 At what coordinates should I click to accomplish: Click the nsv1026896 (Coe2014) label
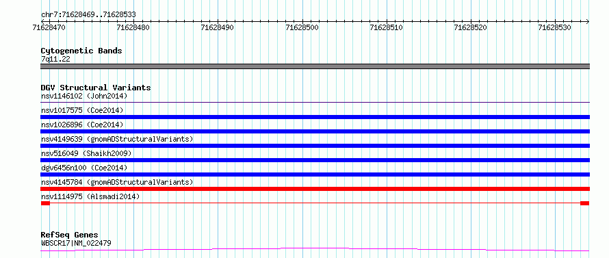pyautogui.click(x=82, y=125)
